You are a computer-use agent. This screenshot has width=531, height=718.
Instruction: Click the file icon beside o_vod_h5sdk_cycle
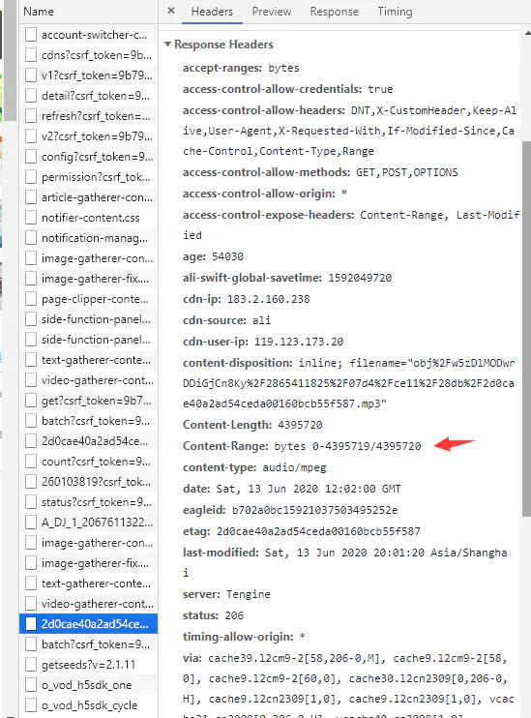pos(31,705)
